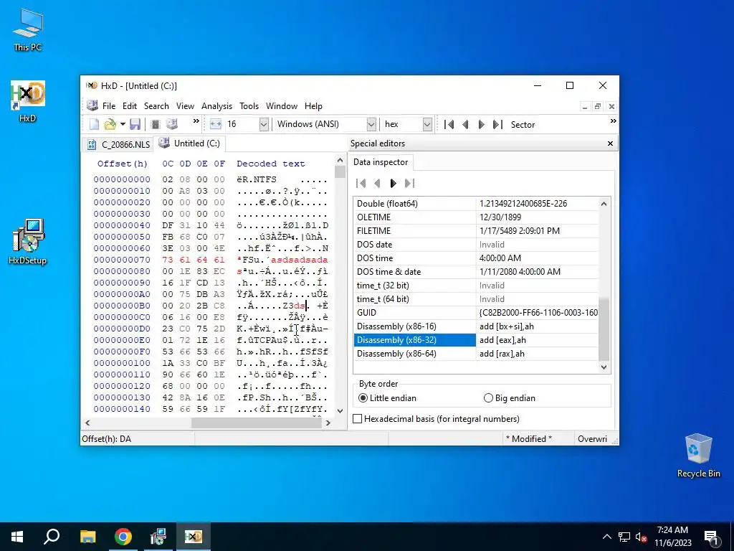The image size is (734, 551).
Task: Select the Disassembly (x86-16) row
Action: 476,326
